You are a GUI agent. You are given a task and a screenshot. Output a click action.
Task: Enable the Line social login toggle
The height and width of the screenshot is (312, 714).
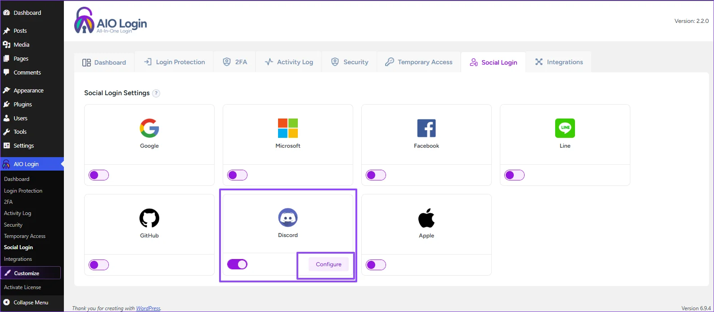pyautogui.click(x=515, y=175)
